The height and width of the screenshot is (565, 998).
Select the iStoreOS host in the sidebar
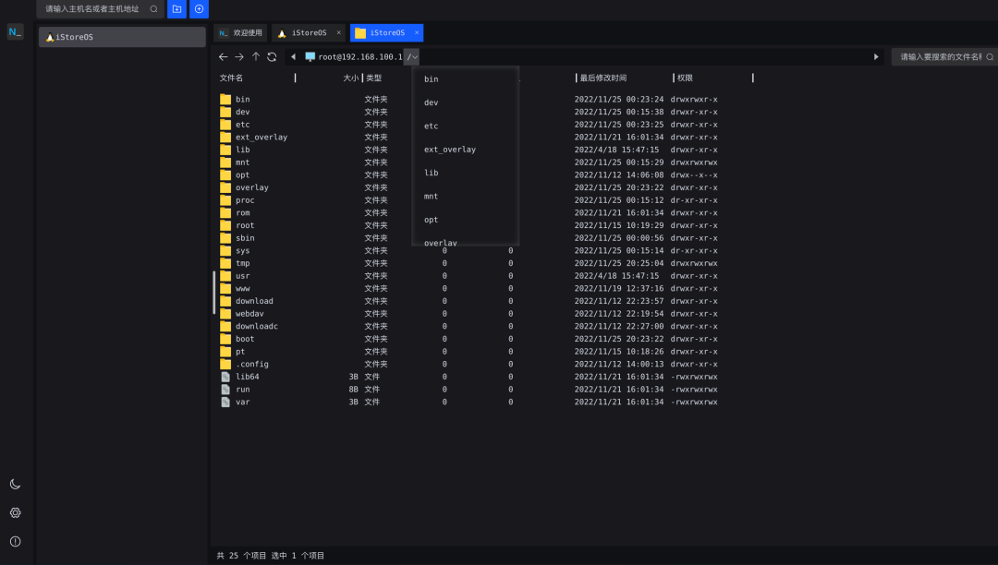(x=122, y=37)
